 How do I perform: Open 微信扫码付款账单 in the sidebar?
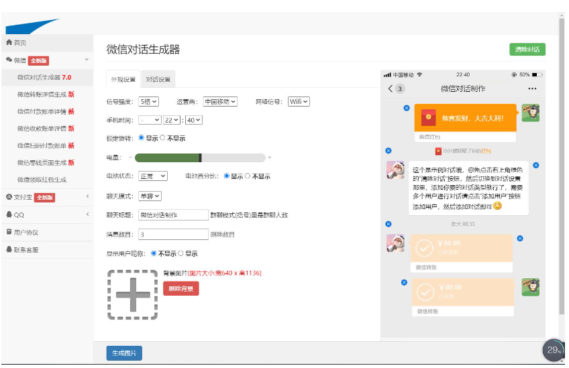(46, 145)
